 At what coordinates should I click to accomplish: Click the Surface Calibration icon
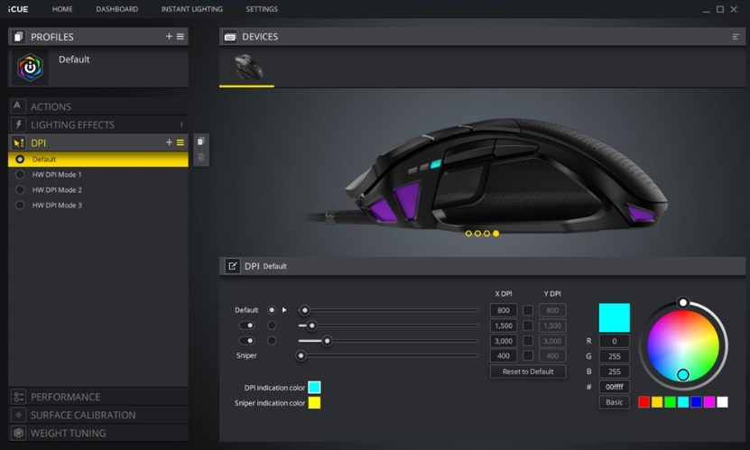point(18,415)
